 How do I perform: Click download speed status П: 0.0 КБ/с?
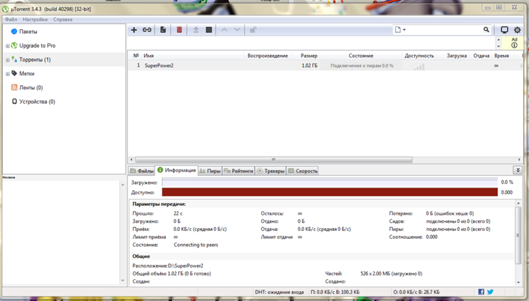[x=335, y=292]
